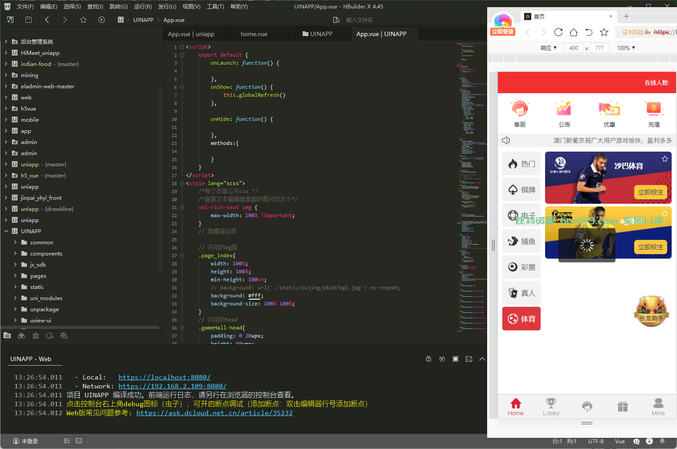Screen dimensions: 677x449
Task: Tap the 客服 customer service icon
Action: pyautogui.click(x=520, y=114)
